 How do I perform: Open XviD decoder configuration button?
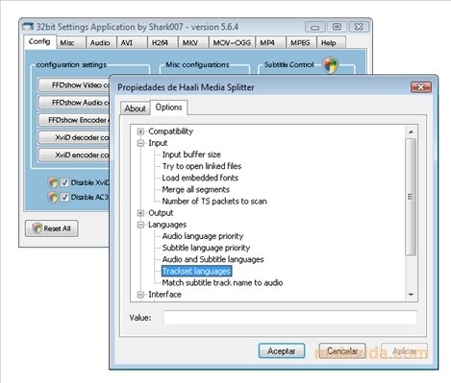(x=74, y=137)
